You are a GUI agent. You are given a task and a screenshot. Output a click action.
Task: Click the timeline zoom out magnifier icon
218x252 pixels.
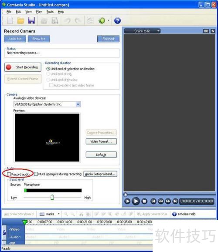click(x=73, y=214)
